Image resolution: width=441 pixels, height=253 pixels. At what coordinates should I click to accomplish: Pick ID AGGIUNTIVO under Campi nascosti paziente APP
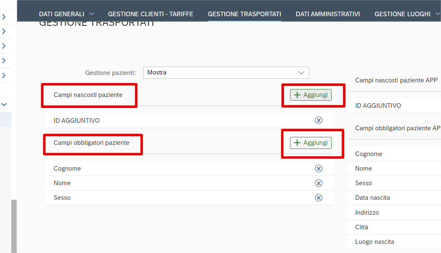tap(378, 106)
